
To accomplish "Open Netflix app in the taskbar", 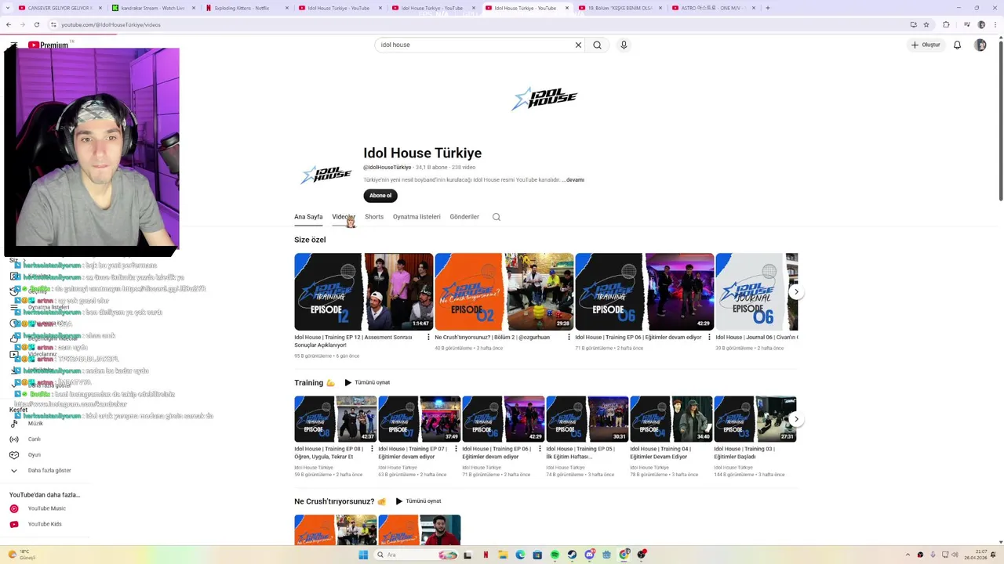I will [486, 555].
